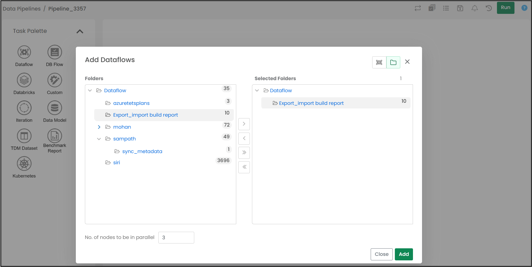Select the azuretetsplans folder
The image size is (532, 267).
pyautogui.click(x=131, y=103)
